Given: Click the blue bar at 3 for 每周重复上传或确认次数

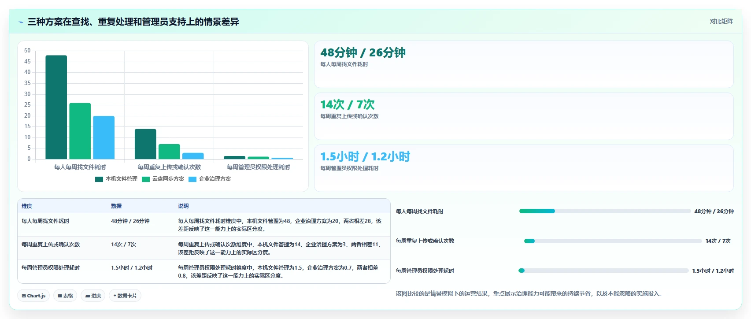Looking at the screenshot, I should tap(193, 156).
